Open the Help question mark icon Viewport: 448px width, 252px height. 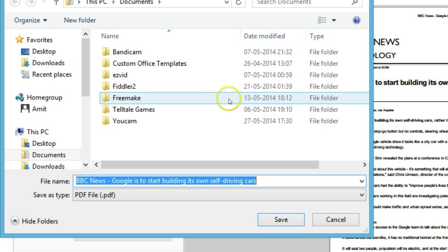pos(357,20)
